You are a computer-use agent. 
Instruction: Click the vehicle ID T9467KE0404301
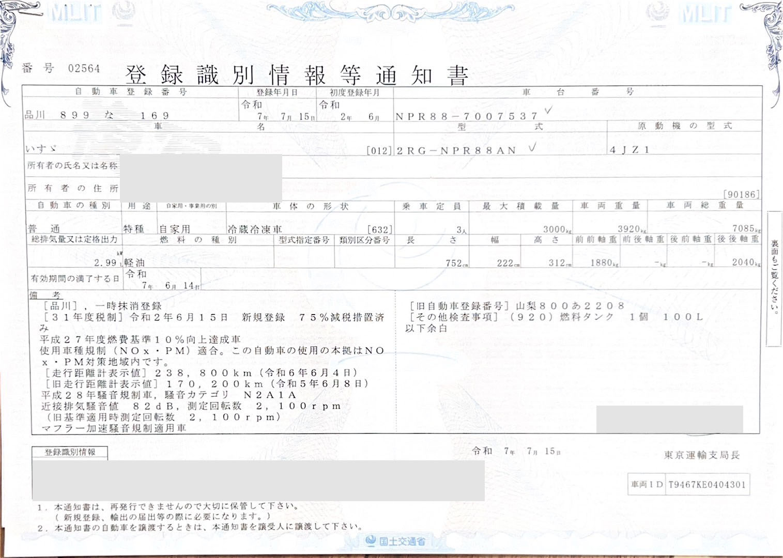click(707, 485)
